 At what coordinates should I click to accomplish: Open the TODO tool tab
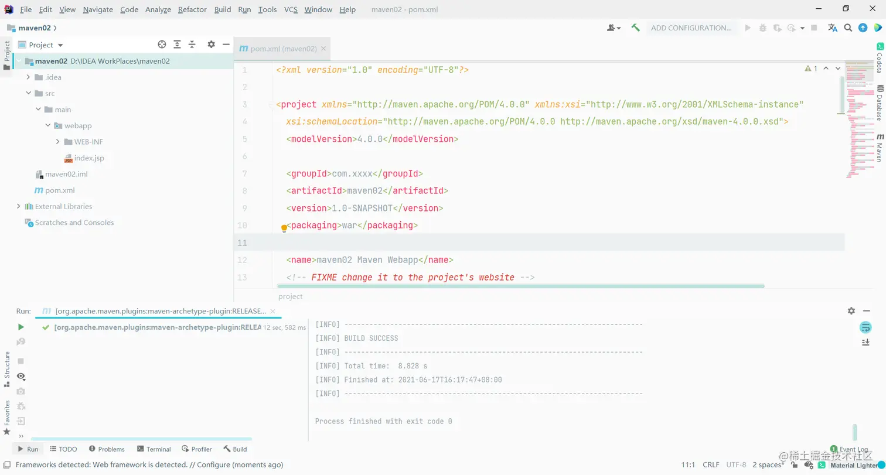63,449
